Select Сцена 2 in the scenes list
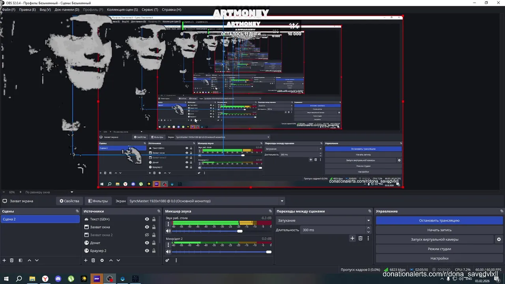 tap(40, 219)
